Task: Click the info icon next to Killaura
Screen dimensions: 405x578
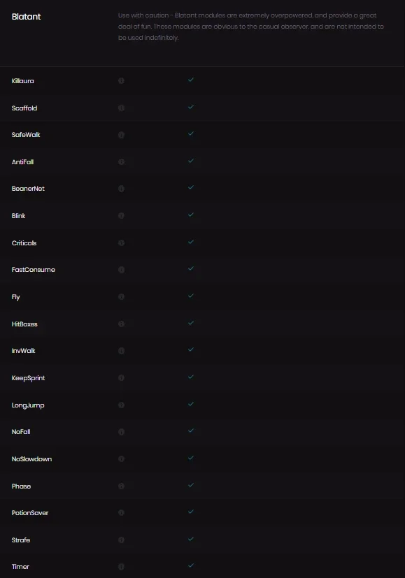Action: pyautogui.click(x=121, y=81)
